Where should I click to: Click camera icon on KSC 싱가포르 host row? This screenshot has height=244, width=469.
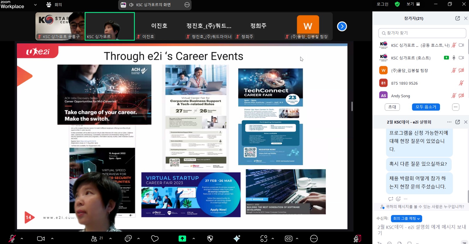point(461,58)
